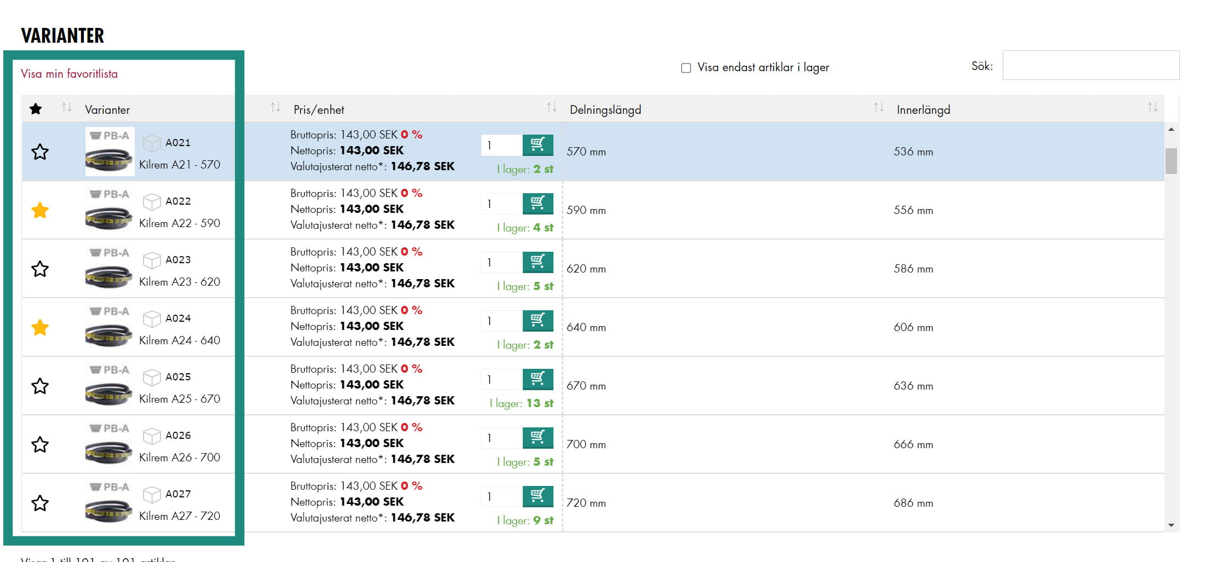Open Kilrem A25 - 670 product link
Screen dimensions: 1222x562
click(179, 399)
